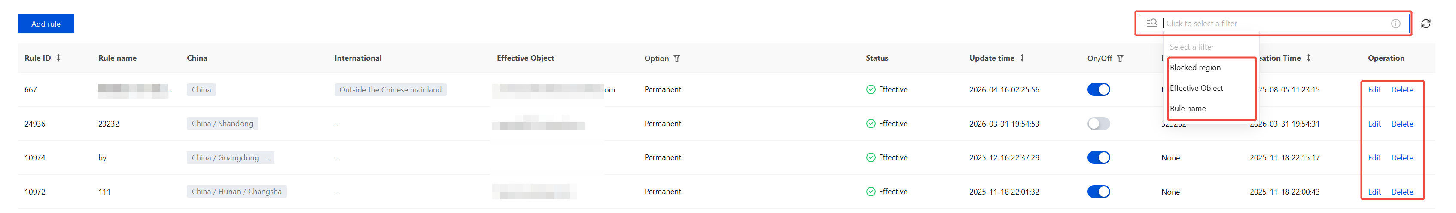Open the On/Off column filter icon
This screenshot has height=213, width=1456.
click(1120, 59)
